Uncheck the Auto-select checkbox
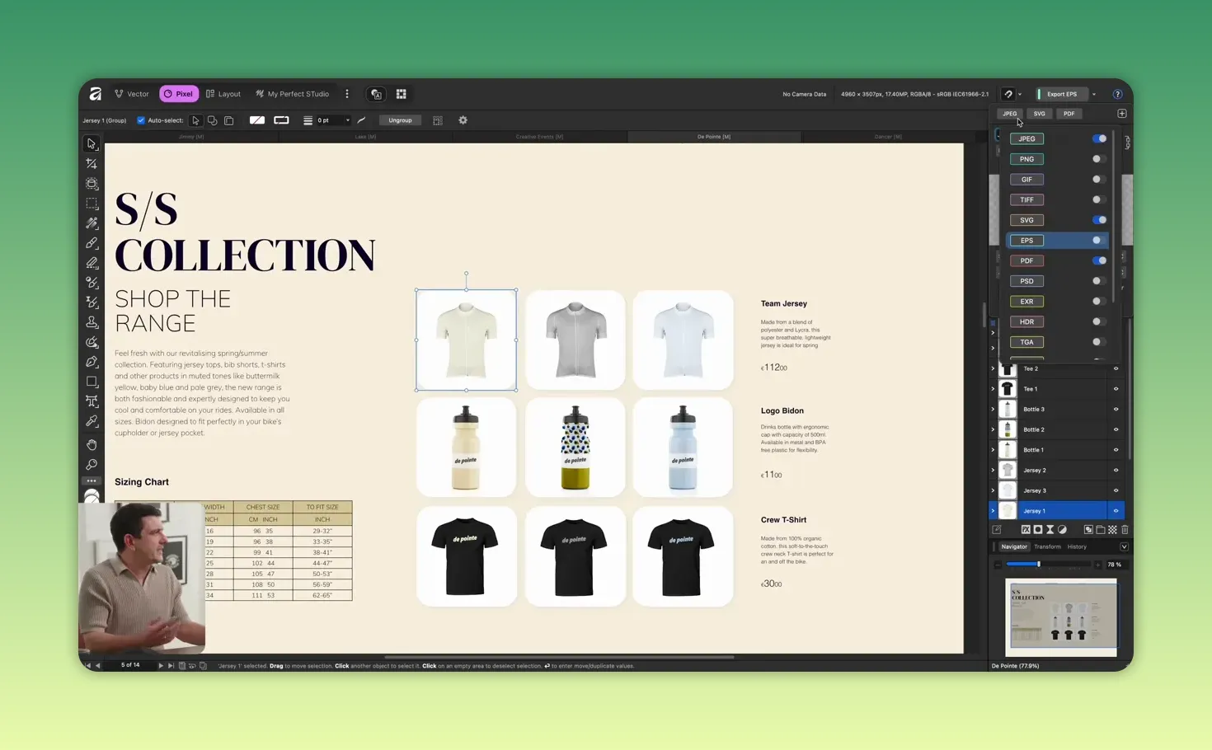 pyautogui.click(x=141, y=120)
